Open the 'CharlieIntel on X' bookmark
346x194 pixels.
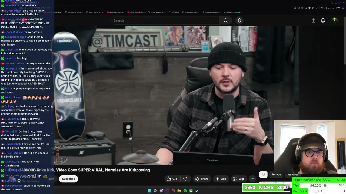tap(191, 12)
